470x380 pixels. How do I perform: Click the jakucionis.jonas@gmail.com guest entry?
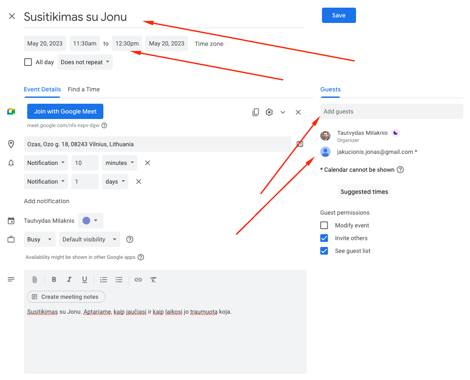377,152
